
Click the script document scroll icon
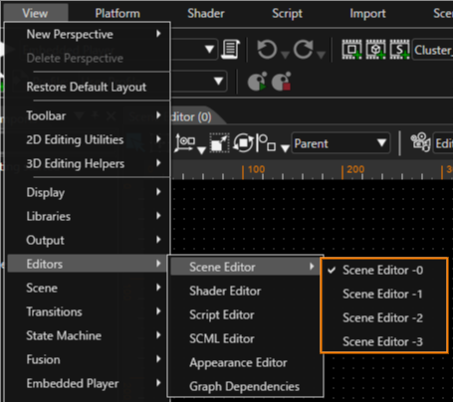tap(231, 50)
